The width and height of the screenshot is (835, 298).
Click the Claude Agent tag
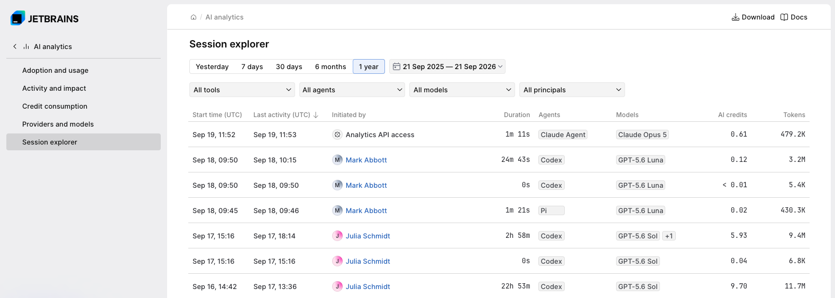[563, 134]
